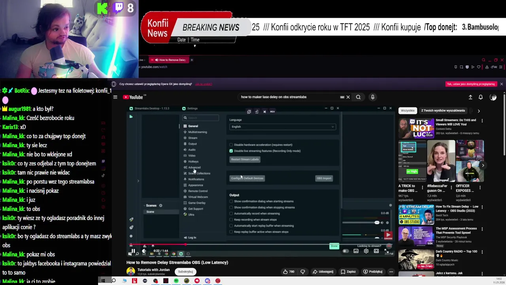Click Tak, ustaw jako domyślną przeglądarkę

point(471,84)
